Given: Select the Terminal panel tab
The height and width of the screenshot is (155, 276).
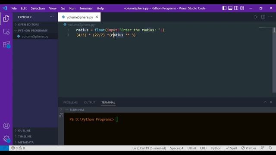Looking at the screenshot, I should (108, 102).
